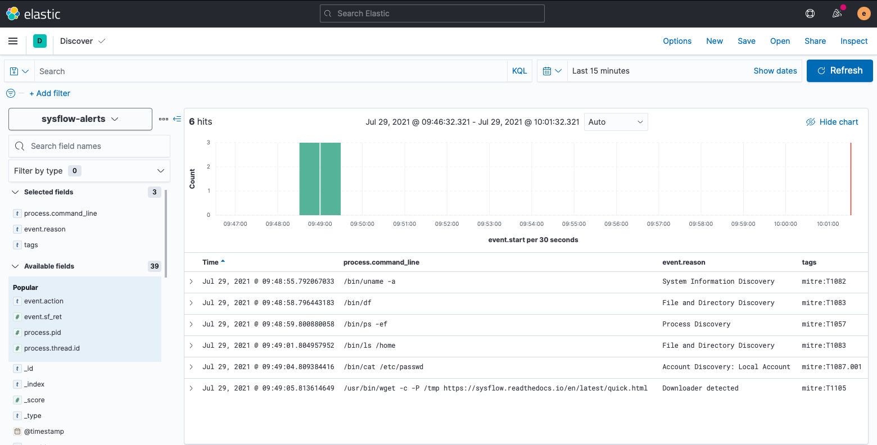
Task: Expand the wget downloader row
Action: (x=191, y=388)
